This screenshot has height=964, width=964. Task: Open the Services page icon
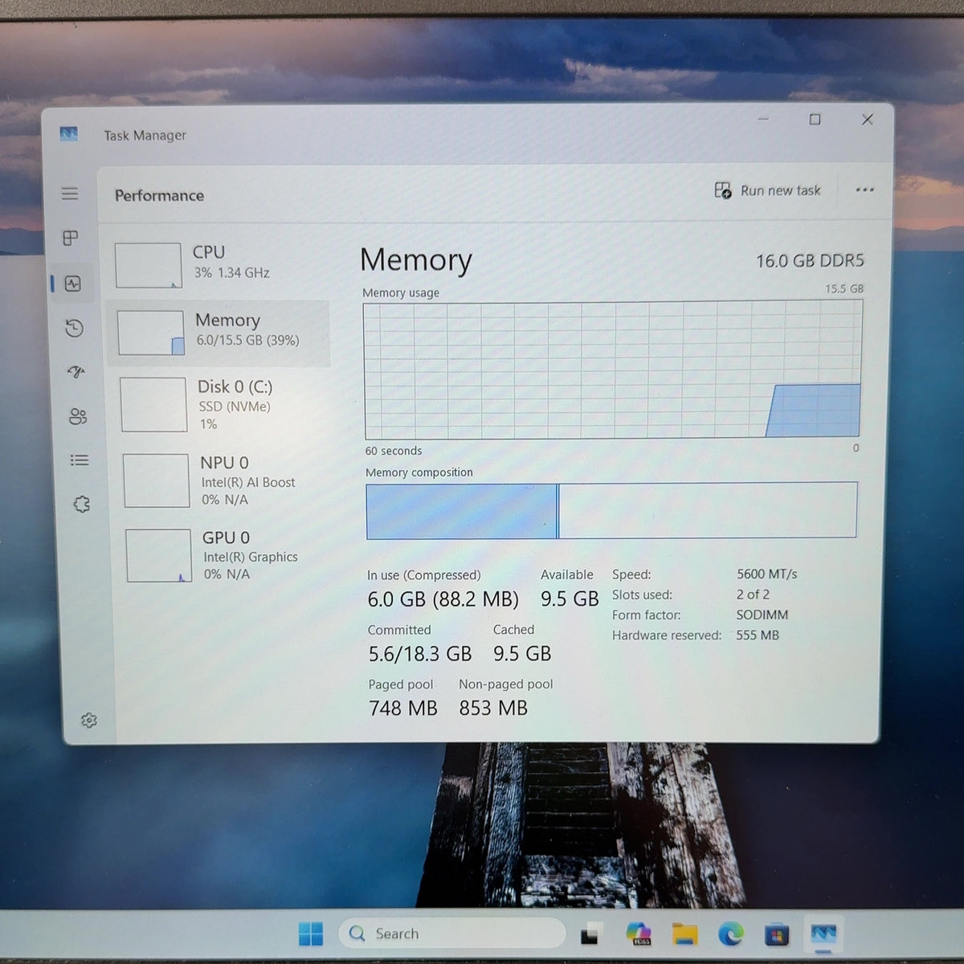(81, 504)
